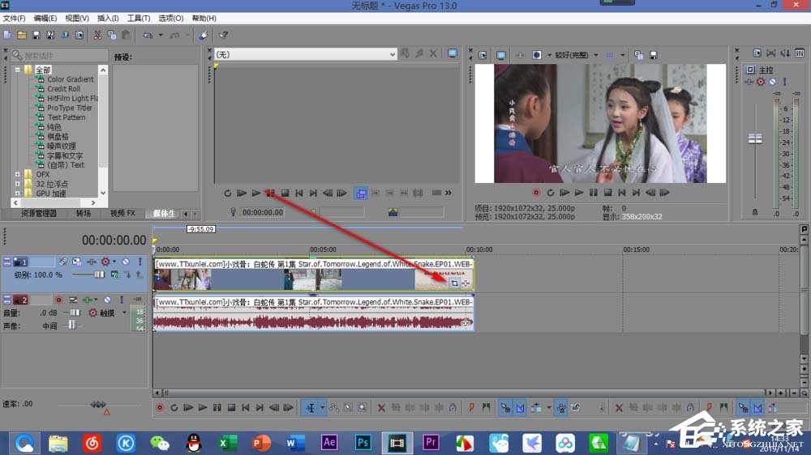Click the 搜索插件 search field
The height and width of the screenshot is (455, 811).
tap(61, 55)
